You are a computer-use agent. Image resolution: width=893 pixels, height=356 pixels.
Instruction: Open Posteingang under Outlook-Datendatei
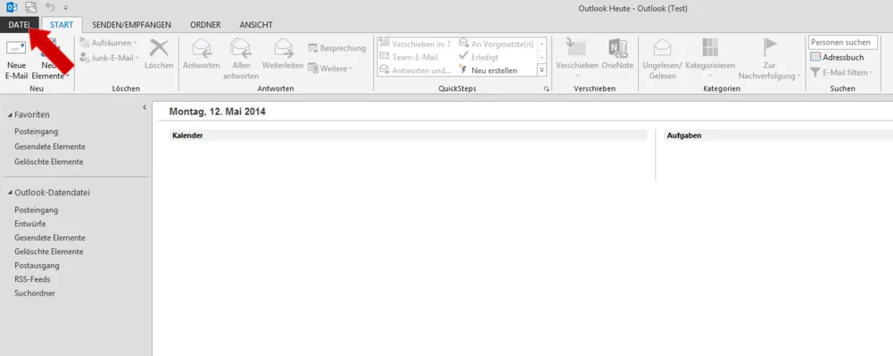pos(37,211)
